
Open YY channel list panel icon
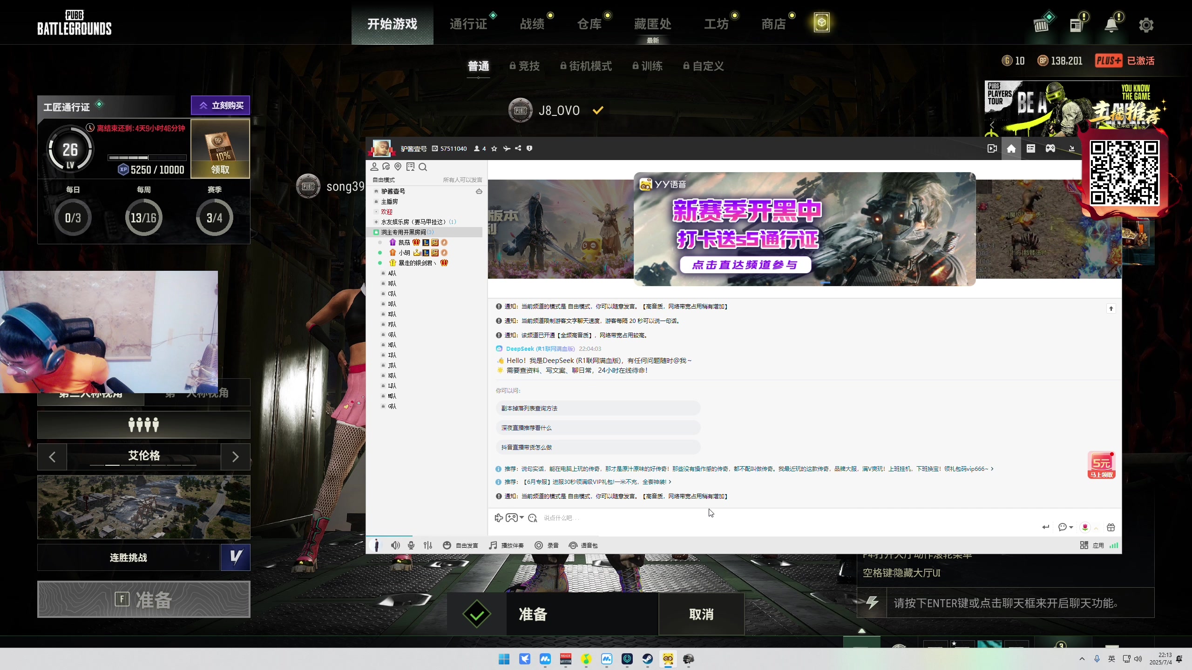coord(1030,148)
